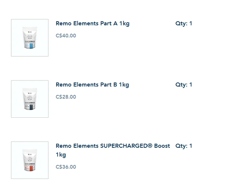The image size is (234, 180).
Task: Click Qty: 1 beside Part A
Action: point(184,23)
